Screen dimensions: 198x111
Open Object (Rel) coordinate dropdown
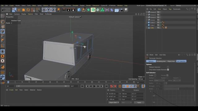(x=114, y=102)
